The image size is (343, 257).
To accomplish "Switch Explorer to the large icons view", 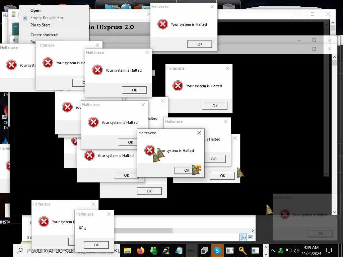I will click(x=251, y=237).
